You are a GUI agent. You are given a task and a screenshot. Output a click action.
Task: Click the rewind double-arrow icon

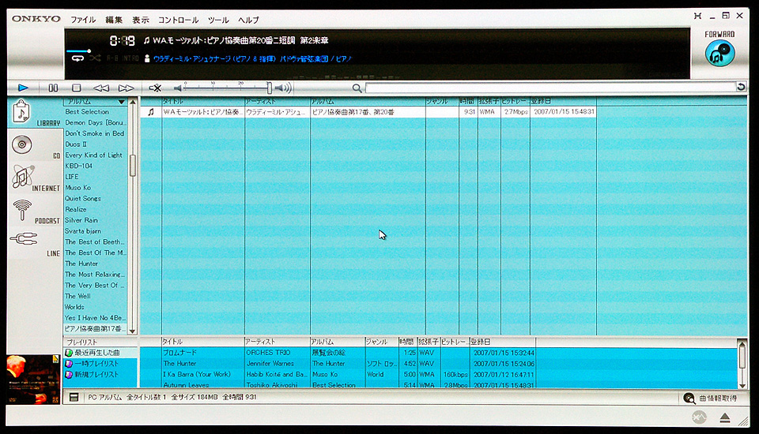click(101, 88)
